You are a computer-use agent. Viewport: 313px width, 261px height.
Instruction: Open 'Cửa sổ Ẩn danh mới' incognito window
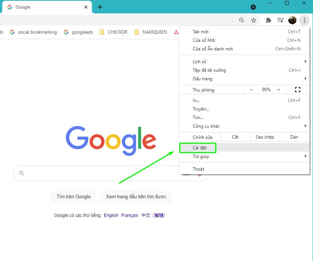click(244, 49)
